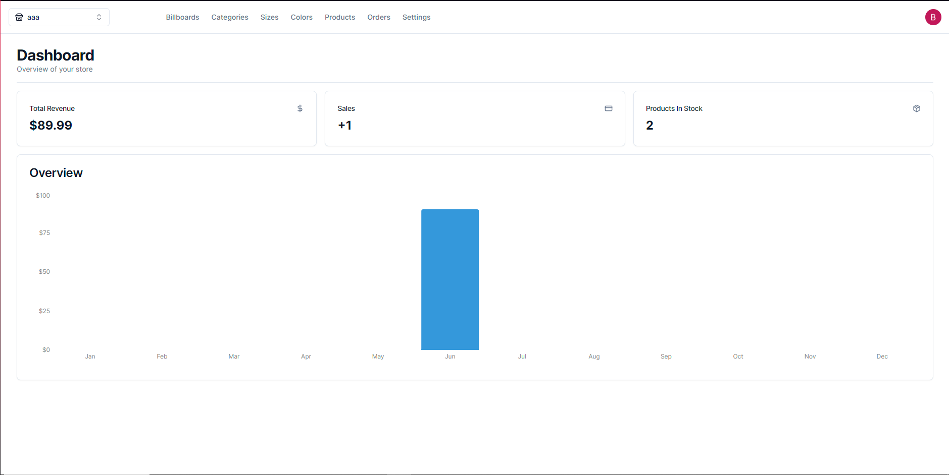Go to store Settings
949x475 pixels.
(416, 17)
